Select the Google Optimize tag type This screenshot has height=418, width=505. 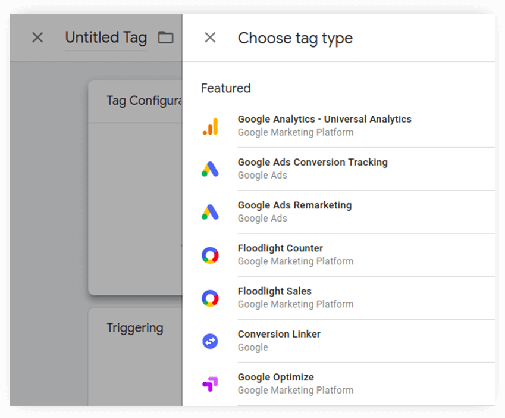(x=275, y=382)
